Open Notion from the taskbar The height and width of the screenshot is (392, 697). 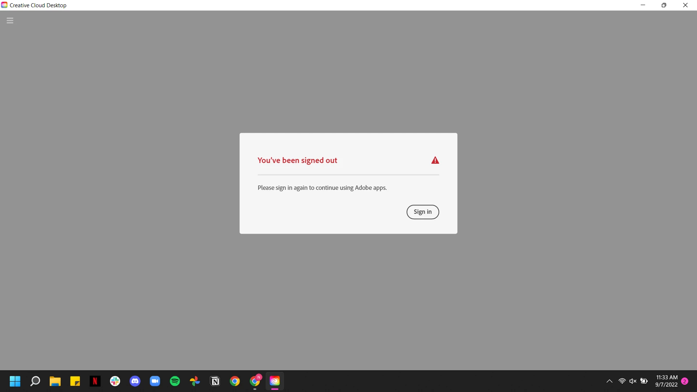coord(215,381)
